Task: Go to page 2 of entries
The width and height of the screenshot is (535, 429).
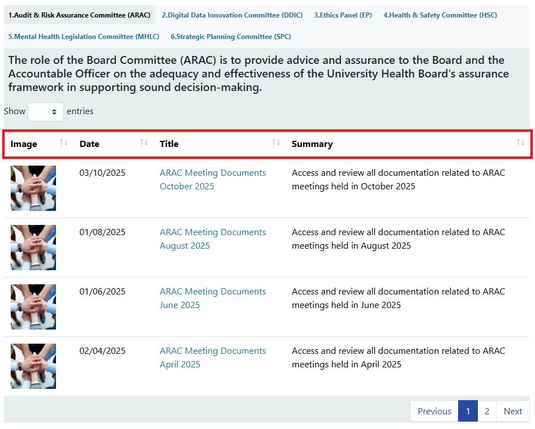Action: tap(487, 411)
